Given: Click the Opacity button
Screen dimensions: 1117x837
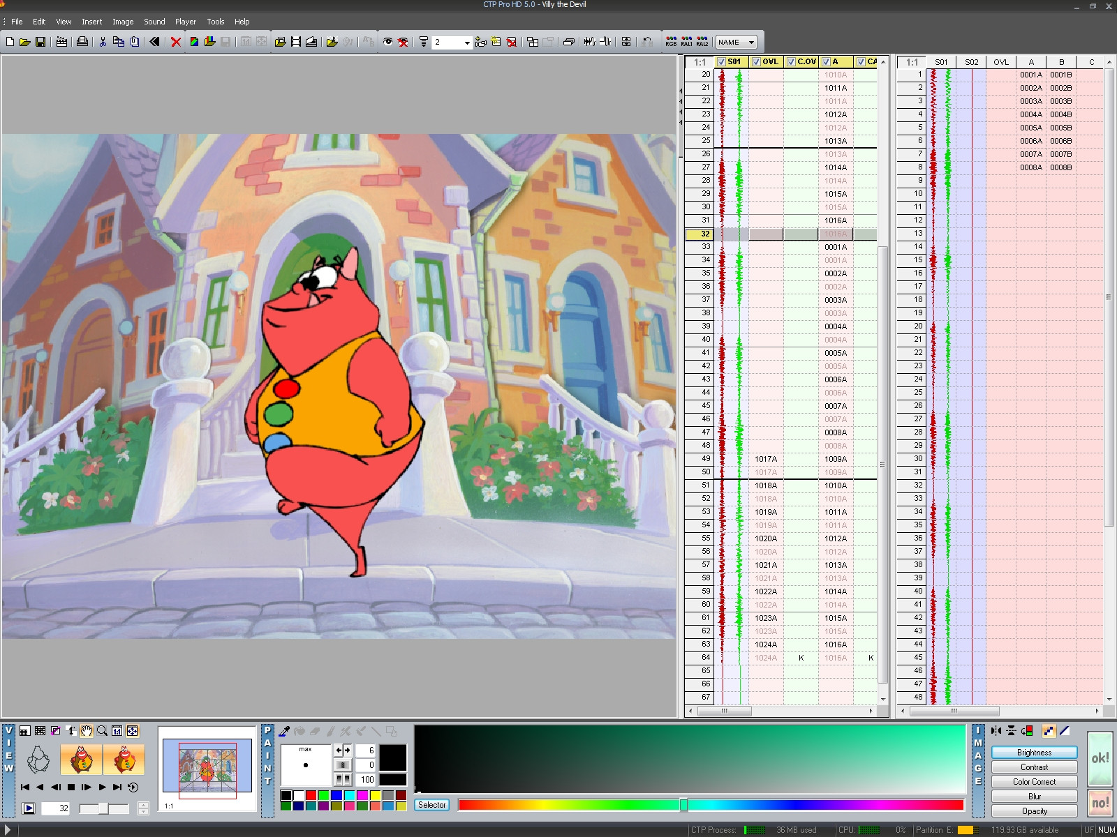Looking at the screenshot, I should (1034, 811).
